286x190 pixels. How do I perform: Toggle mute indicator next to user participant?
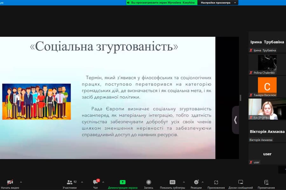[250, 162]
